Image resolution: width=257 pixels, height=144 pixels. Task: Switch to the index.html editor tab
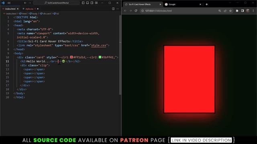click(x=10, y=9)
